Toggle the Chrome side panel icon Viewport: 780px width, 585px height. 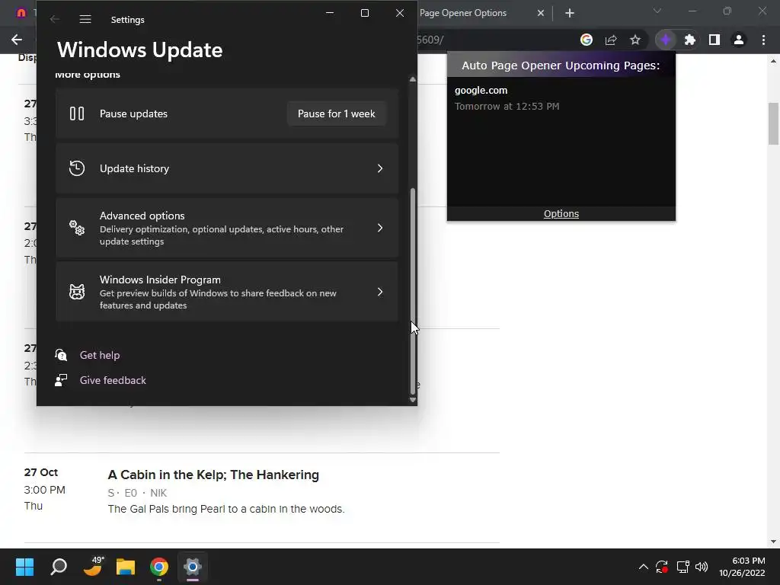(x=714, y=40)
